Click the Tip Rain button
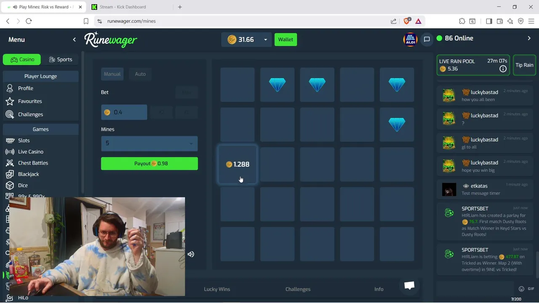This screenshot has height=303, width=539. [x=524, y=65]
